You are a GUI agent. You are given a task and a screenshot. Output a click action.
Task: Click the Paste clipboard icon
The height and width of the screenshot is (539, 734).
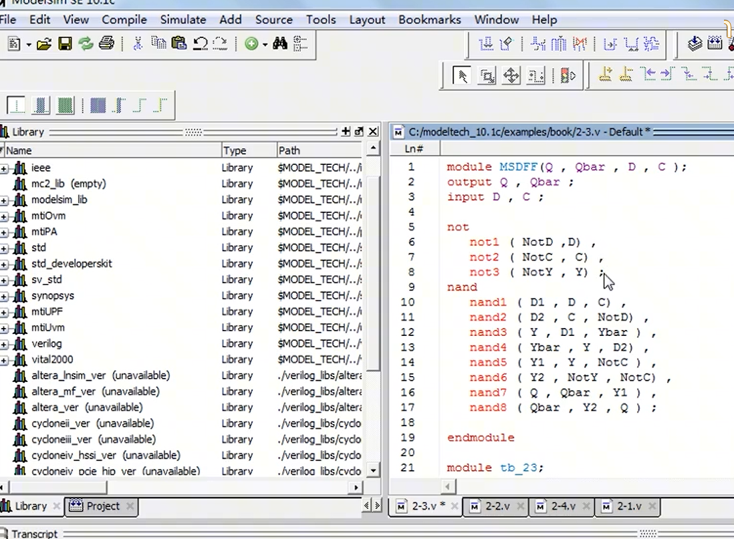click(x=179, y=44)
